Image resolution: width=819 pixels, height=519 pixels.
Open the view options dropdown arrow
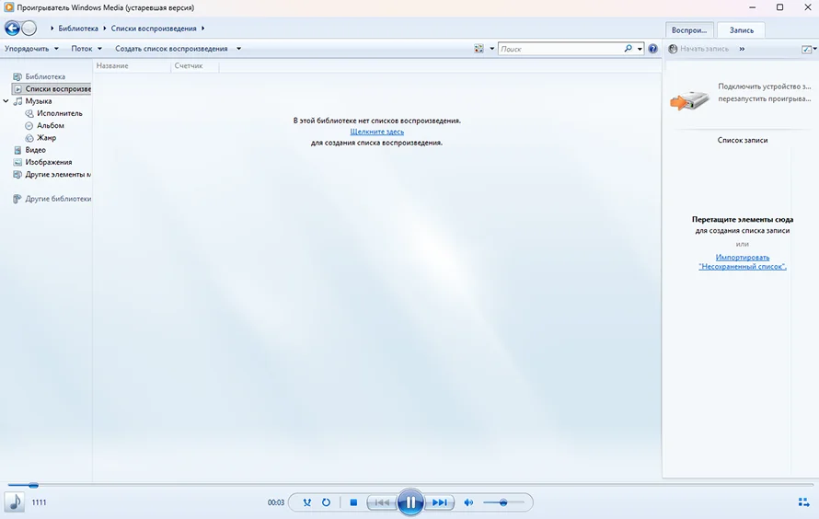tap(491, 49)
